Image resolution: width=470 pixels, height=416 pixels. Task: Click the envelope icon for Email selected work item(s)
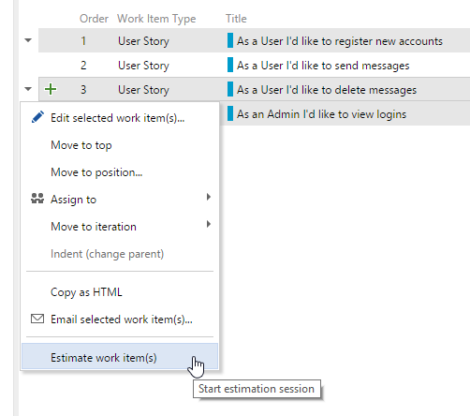point(37,319)
